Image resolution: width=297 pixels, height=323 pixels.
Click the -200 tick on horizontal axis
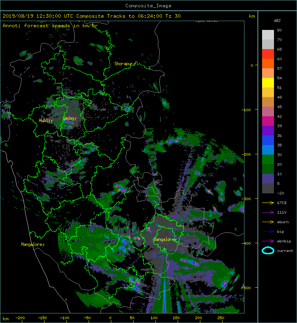tap(20, 318)
